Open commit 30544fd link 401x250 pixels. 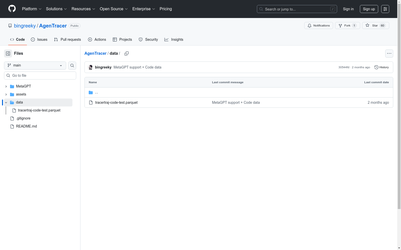(344, 67)
